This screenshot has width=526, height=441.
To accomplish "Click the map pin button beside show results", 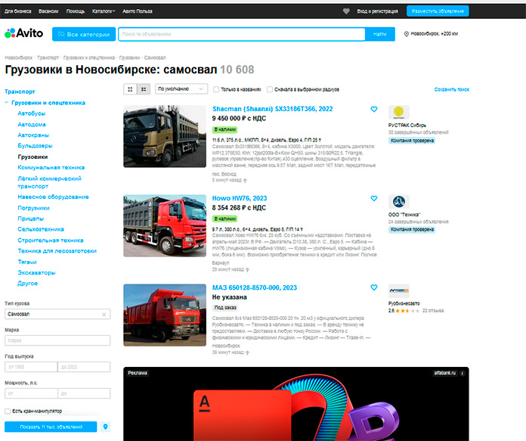I will [x=106, y=427].
